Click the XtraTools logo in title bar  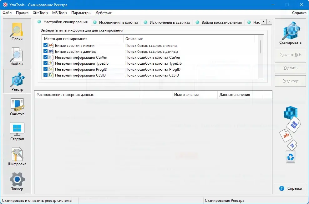click(5, 5)
